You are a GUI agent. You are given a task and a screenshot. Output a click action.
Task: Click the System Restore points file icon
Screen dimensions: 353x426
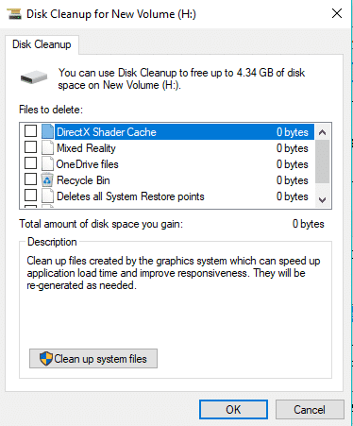(x=47, y=196)
